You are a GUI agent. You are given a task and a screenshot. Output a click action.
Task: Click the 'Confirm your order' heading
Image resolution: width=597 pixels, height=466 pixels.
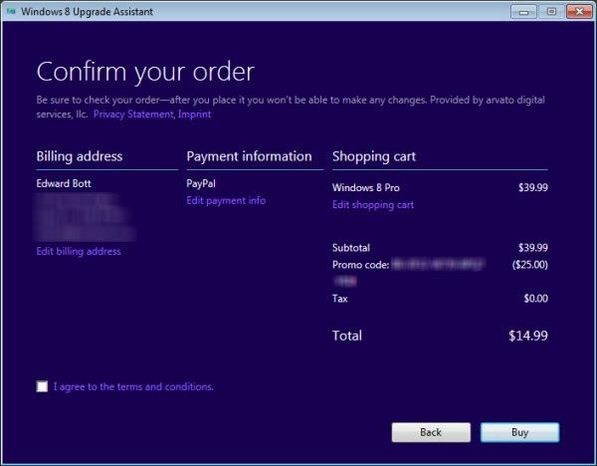pos(145,72)
